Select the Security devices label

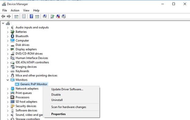pos(26,106)
